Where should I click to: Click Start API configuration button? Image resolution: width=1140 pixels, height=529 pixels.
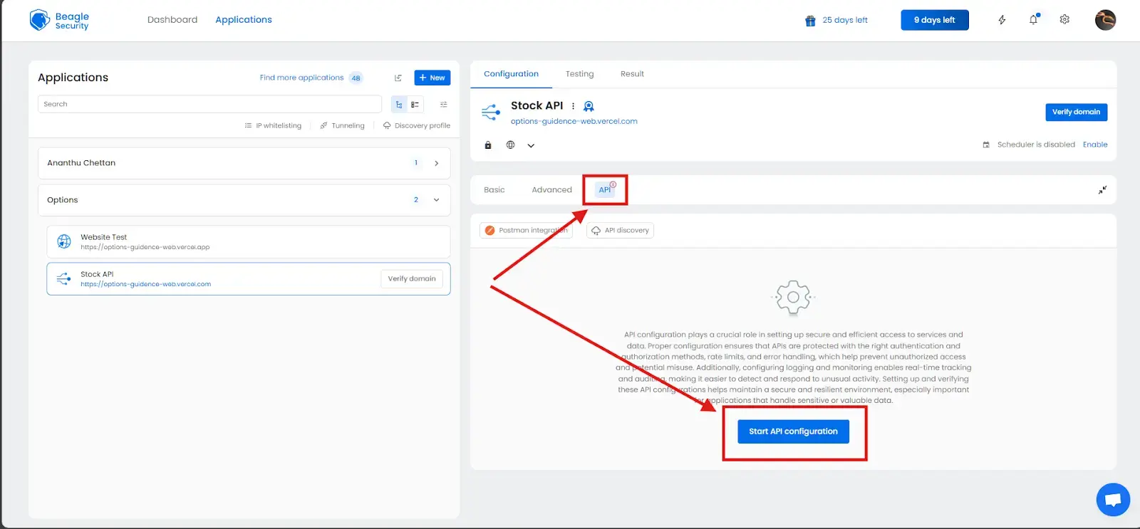tap(793, 431)
